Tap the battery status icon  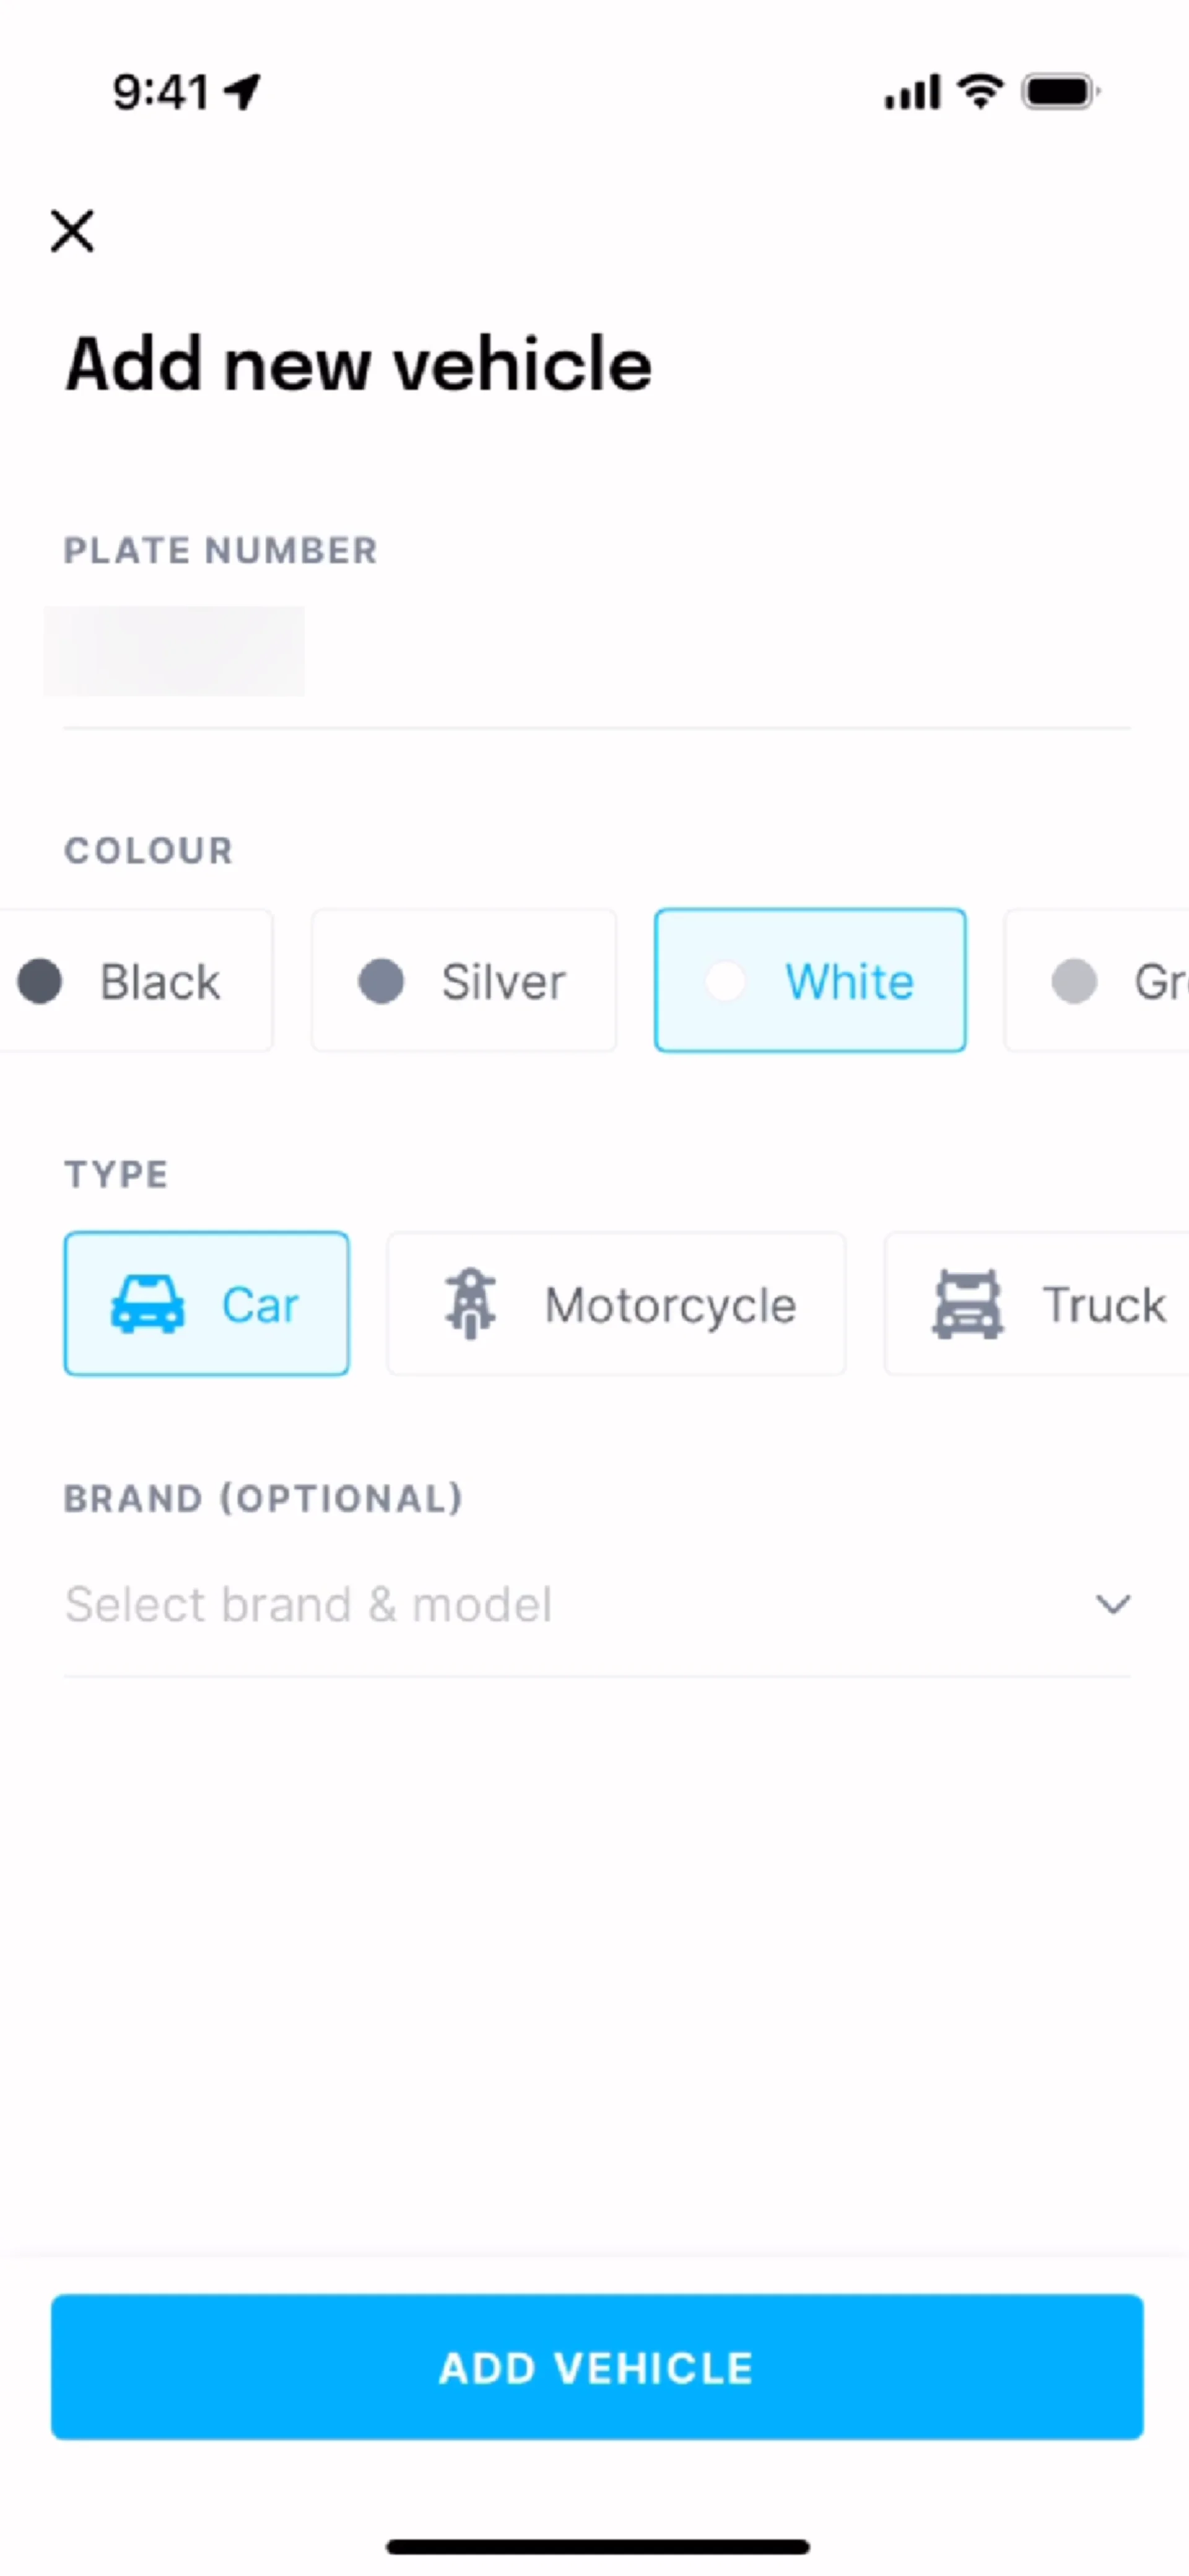point(1059,92)
